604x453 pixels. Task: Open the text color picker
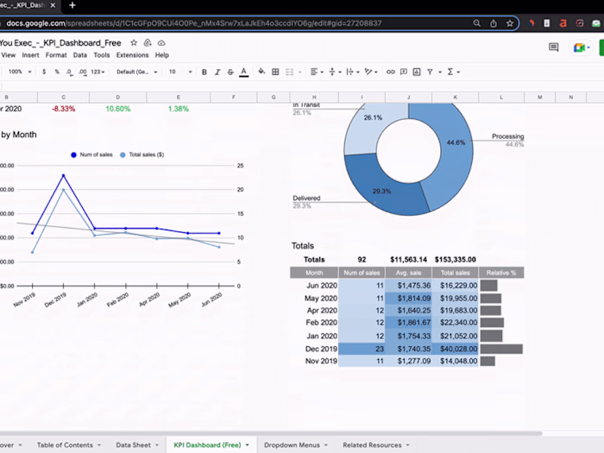tap(243, 72)
